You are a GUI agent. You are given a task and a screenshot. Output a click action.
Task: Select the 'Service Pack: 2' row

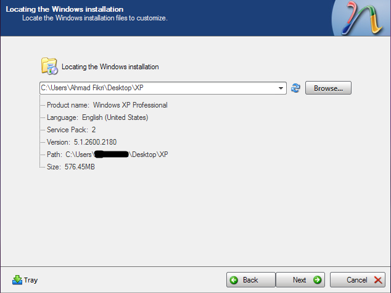pyautogui.click(x=72, y=130)
